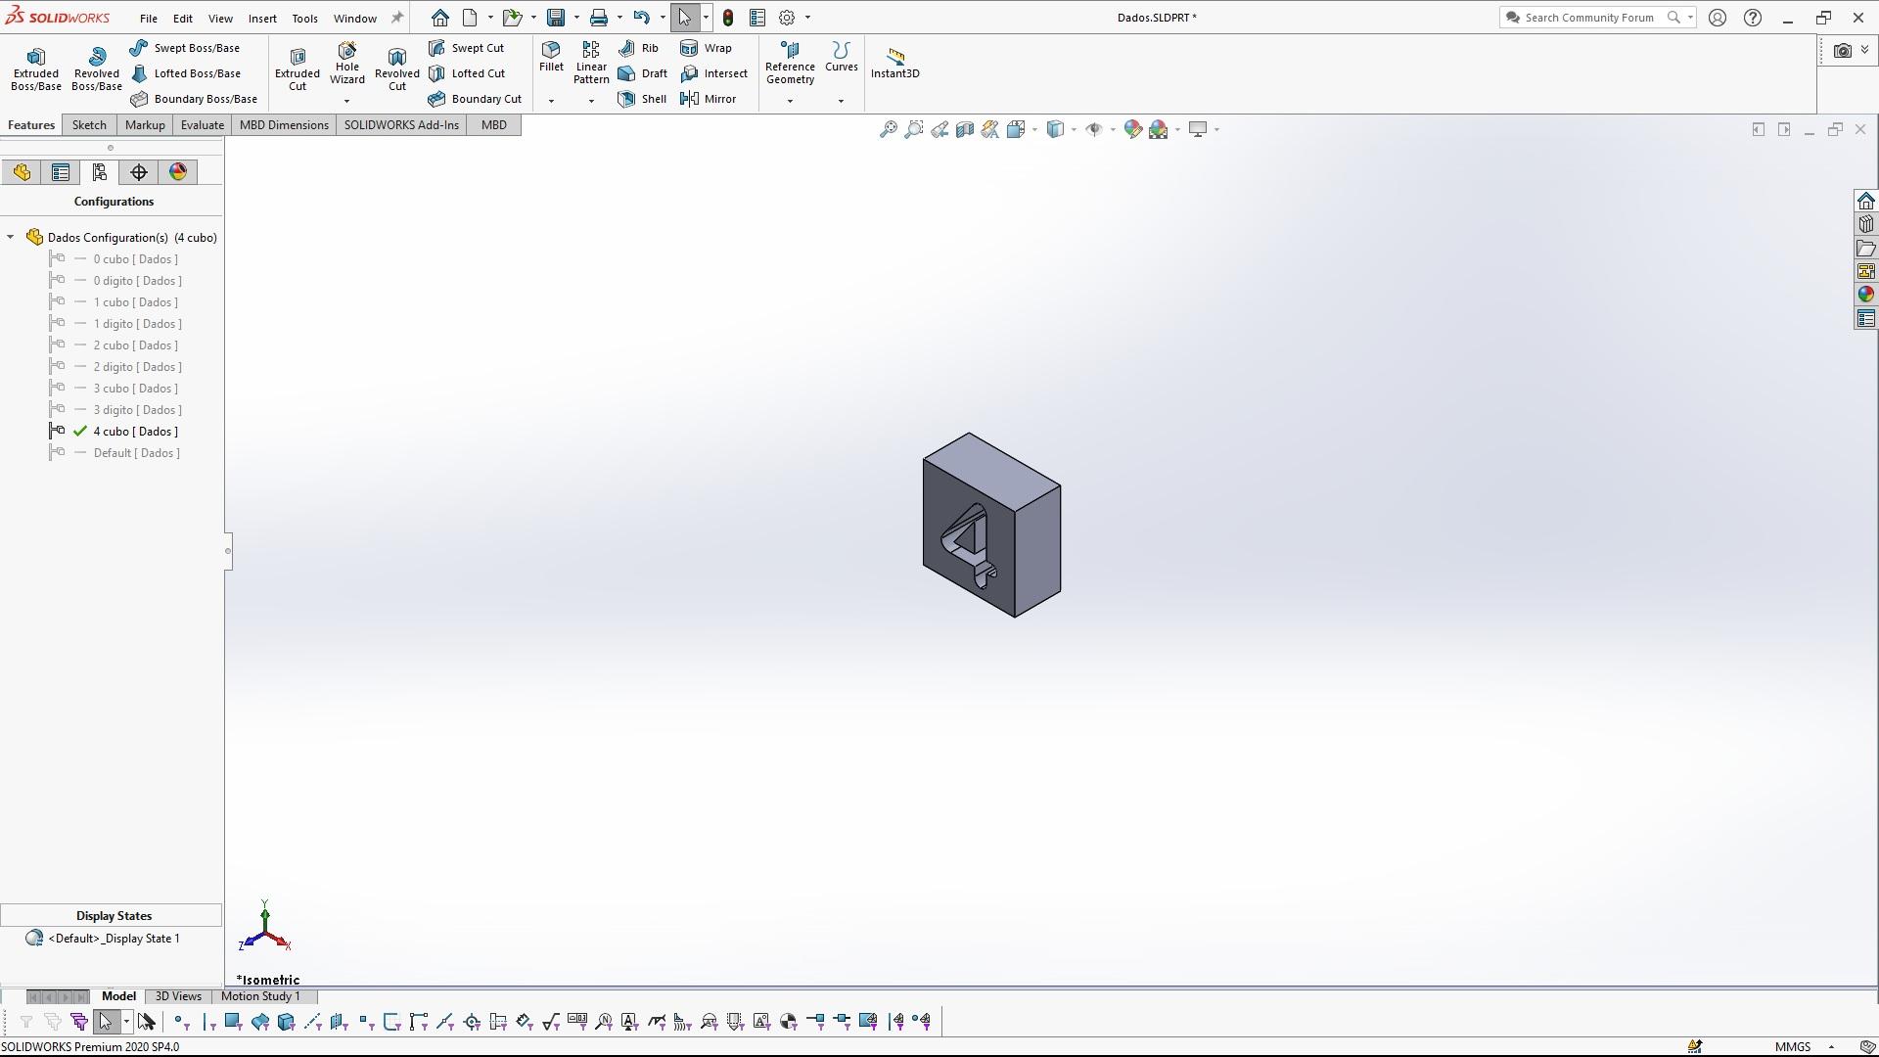Select the Lofted Cut feature
Image resolution: width=1879 pixels, height=1057 pixels.
[x=467, y=73]
